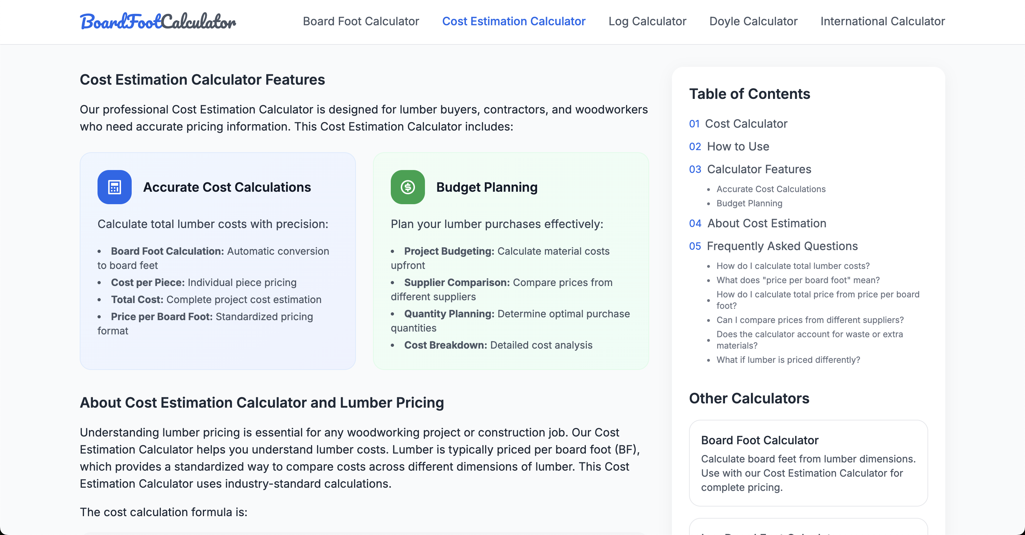Jump to 02 How to Use section
The image size is (1025, 535).
pos(729,147)
